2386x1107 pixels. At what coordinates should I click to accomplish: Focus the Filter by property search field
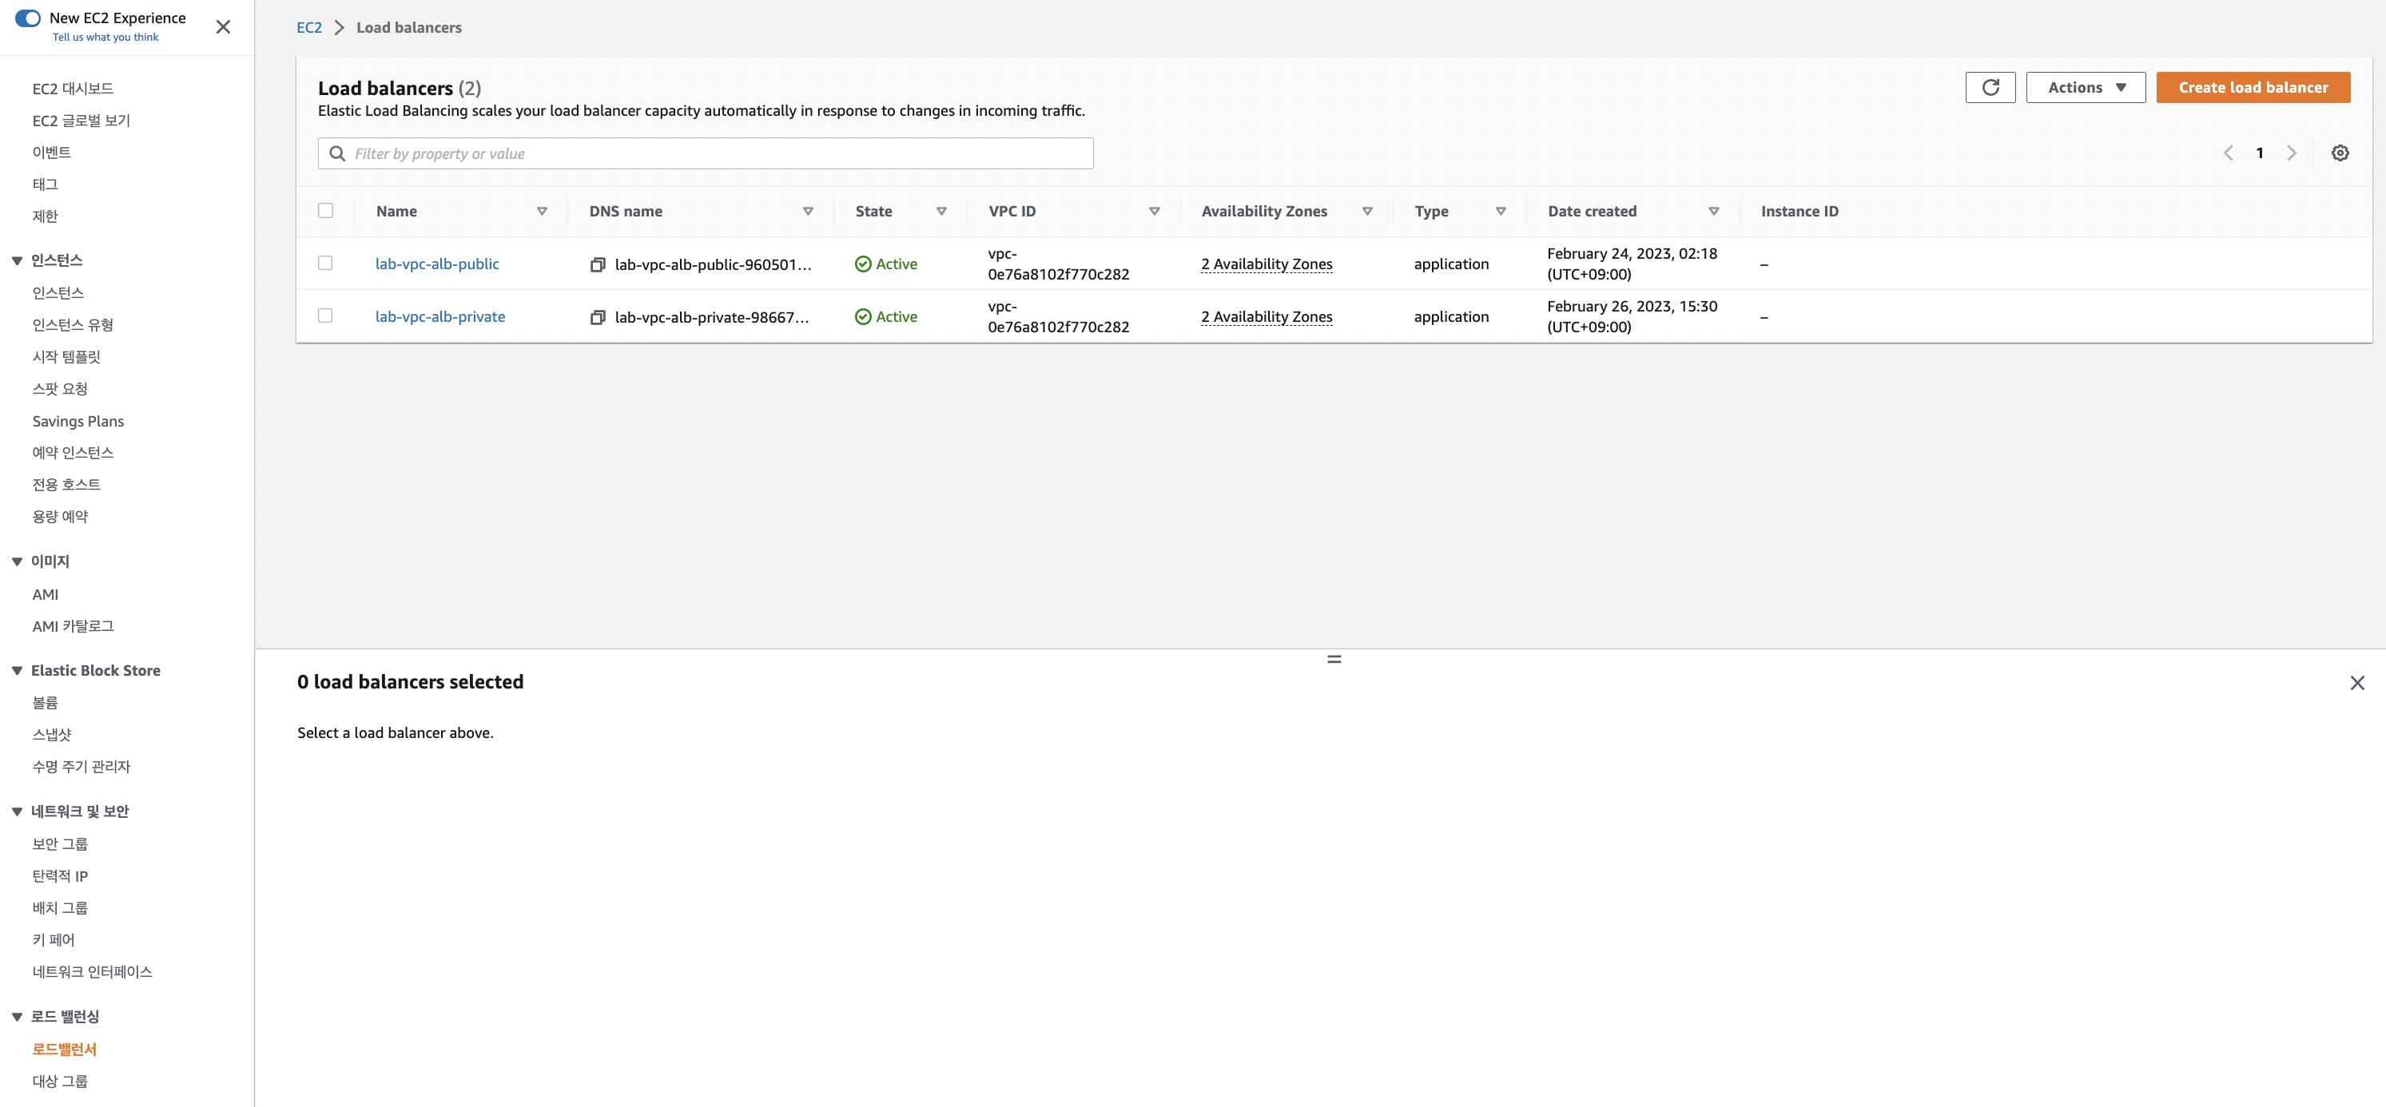click(x=714, y=153)
